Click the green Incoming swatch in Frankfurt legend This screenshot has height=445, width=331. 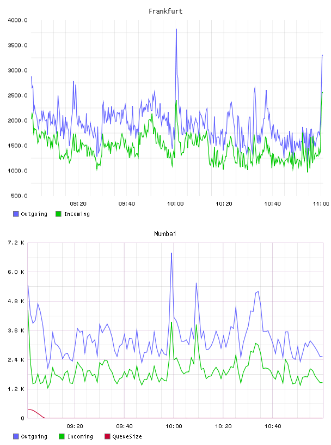coord(58,214)
